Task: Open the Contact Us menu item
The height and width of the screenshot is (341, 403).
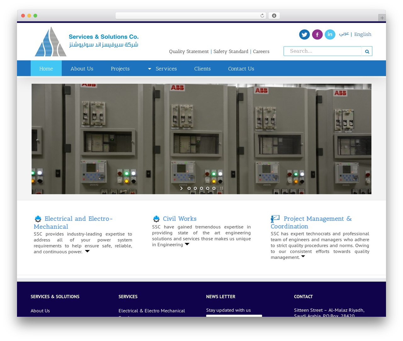Action: click(241, 69)
